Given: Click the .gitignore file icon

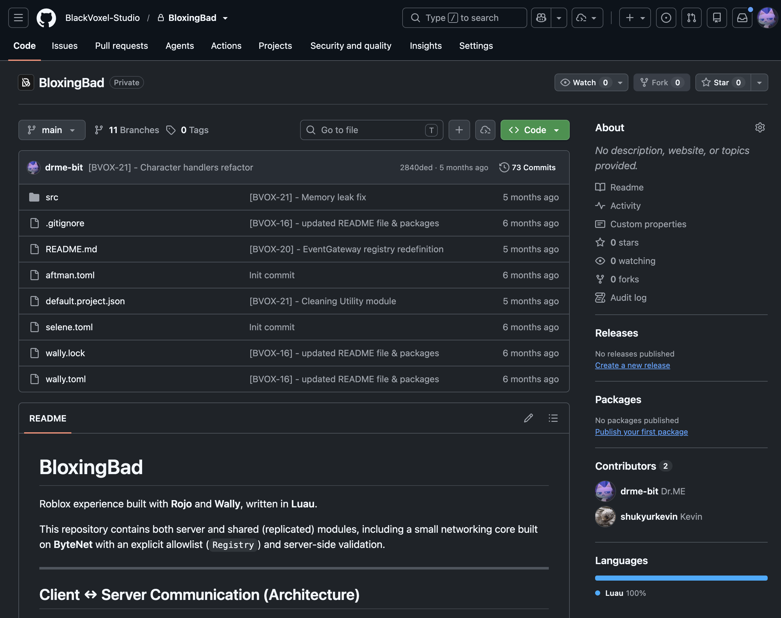Looking at the screenshot, I should [x=34, y=223].
